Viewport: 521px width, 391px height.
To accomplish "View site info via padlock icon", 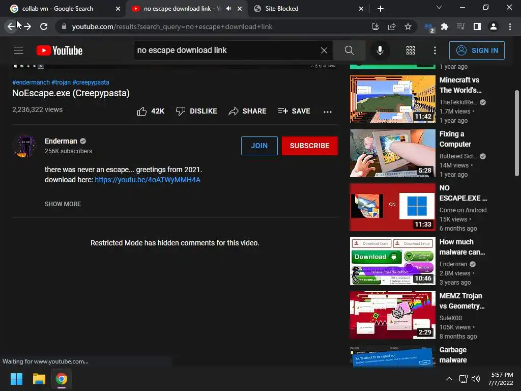I will [64, 26].
